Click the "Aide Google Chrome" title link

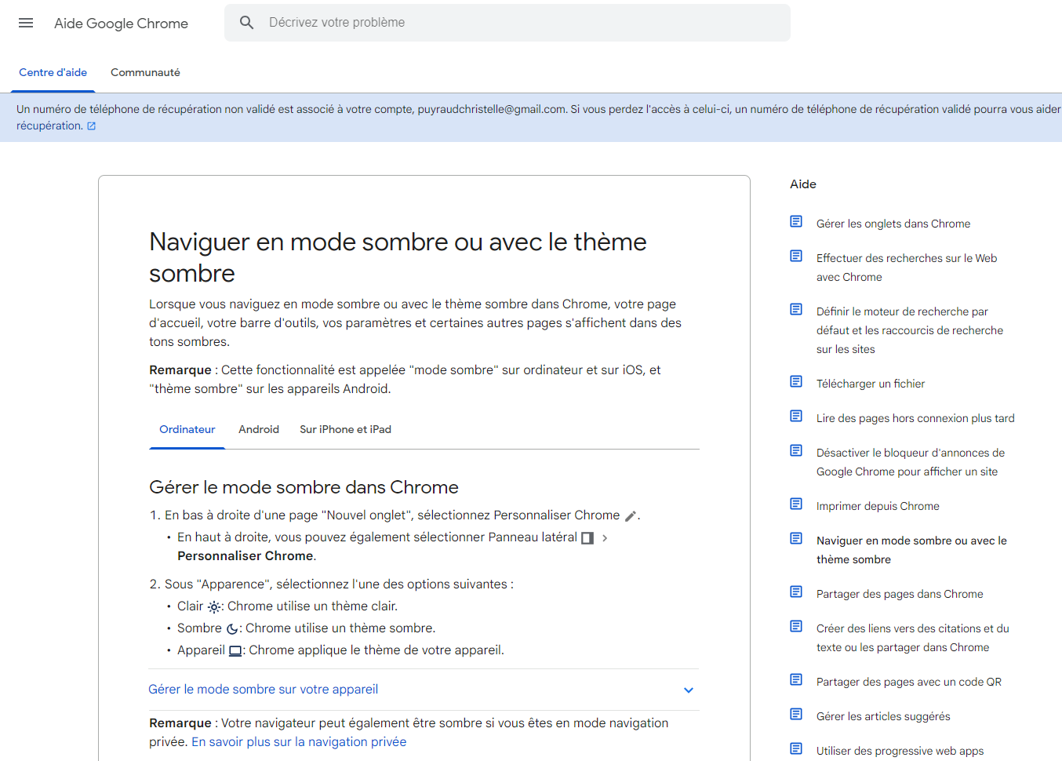121,24
